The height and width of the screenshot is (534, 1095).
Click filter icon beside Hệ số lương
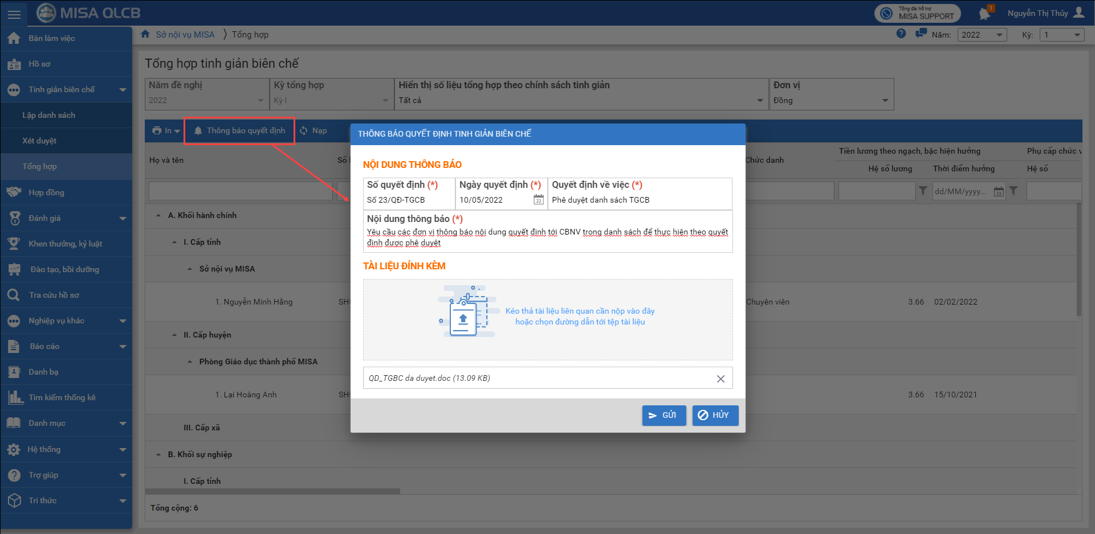click(922, 191)
